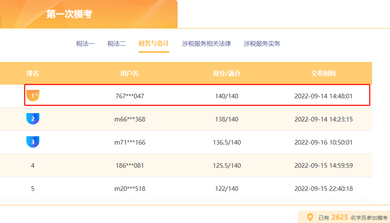Click the rank number 5

[33, 189]
